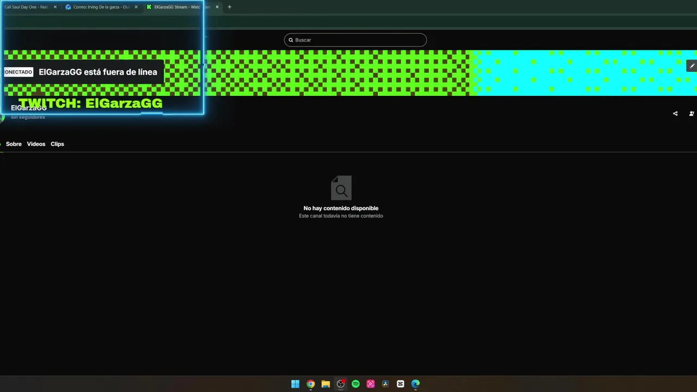
Task: Open File Explorer from the taskbar
Action: click(326, 384)
